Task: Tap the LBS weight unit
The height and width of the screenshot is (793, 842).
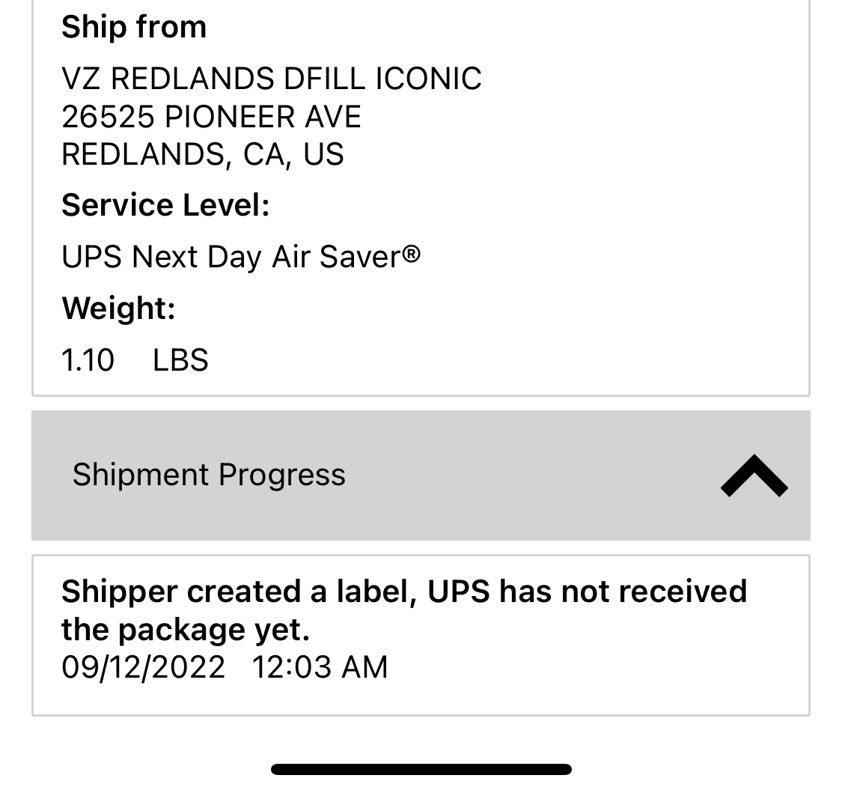Action: tap(180, 360)
